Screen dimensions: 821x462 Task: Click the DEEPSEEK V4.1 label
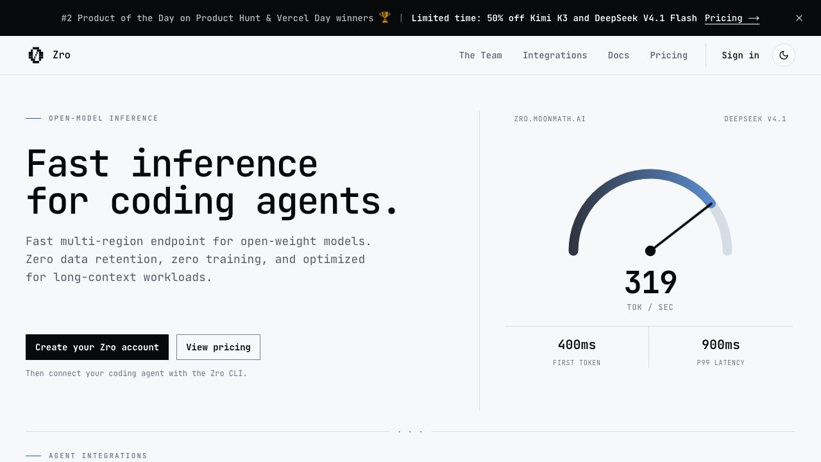click(755, 119)
